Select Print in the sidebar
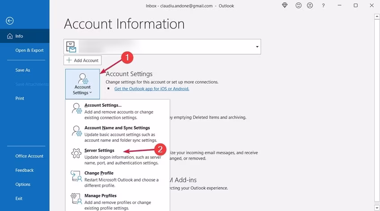 [20, 98]
